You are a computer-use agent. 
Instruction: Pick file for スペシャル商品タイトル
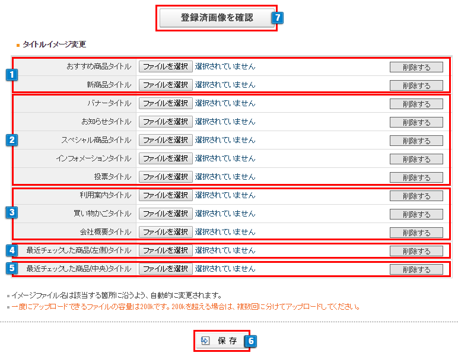[x=166, y=140]
